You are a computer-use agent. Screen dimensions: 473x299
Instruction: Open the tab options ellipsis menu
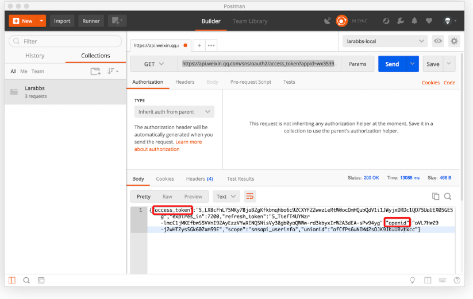coord(211,45)
